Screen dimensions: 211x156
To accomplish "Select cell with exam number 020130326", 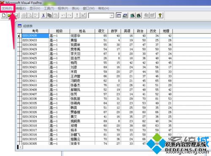I will (x=35, y=112).
